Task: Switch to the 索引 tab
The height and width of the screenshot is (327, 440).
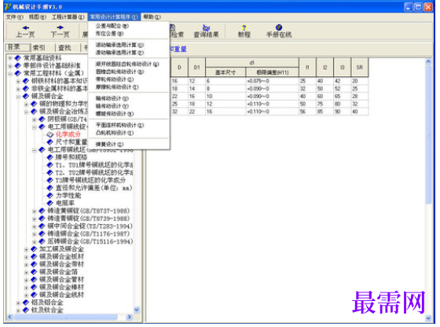Action: (x=39, y=48)
